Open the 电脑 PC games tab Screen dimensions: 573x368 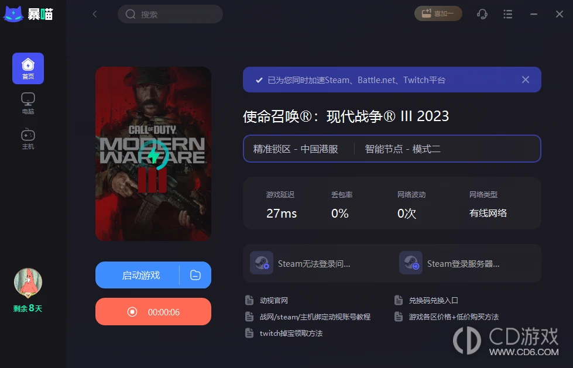pos(28,104)
